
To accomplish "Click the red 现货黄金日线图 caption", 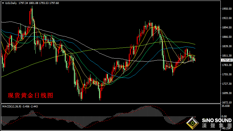I will click(x=30, y=95).
